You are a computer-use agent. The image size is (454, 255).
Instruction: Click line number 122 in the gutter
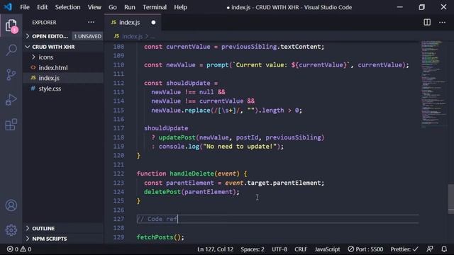(118, 174)
